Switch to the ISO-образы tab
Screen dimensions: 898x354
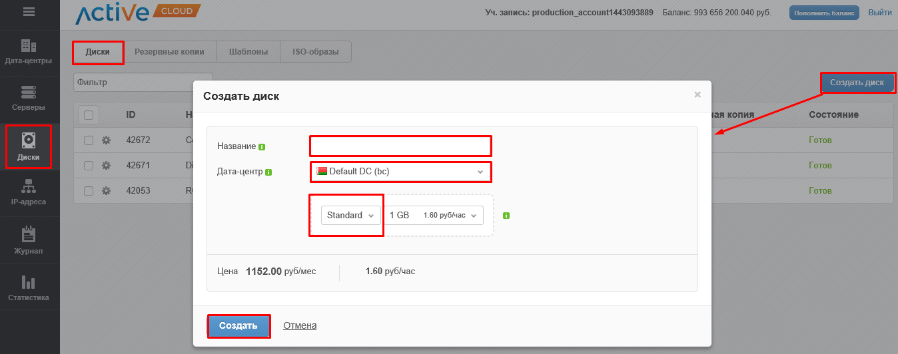tap(315, 52)
